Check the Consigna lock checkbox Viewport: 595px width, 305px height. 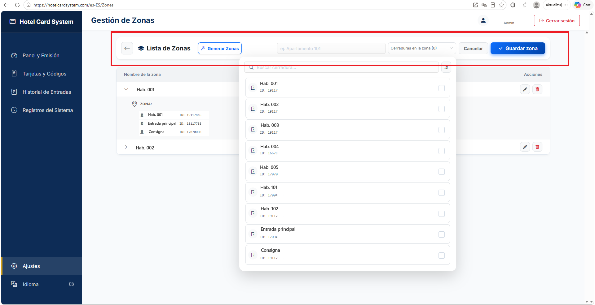442,256
